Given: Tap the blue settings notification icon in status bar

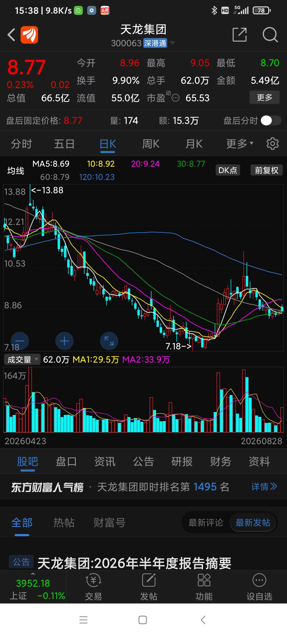Looking at the screenshot, I should 92,10.
